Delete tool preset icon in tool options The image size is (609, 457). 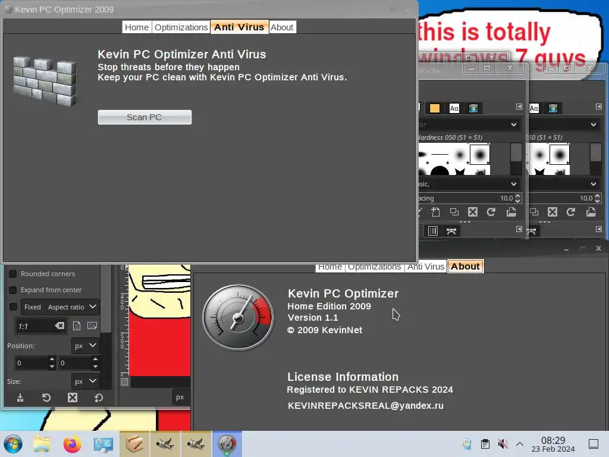[x=72, y=397]
